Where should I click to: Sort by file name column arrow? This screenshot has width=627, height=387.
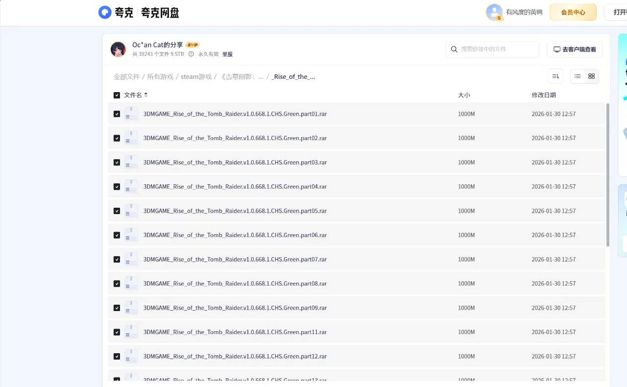[x=145, y=95]
